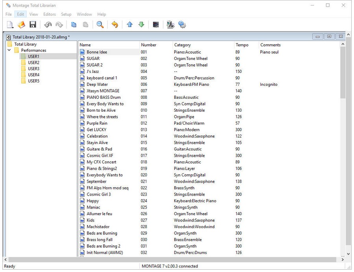Click the computer transfer toolbar icon

coord(170,25)
